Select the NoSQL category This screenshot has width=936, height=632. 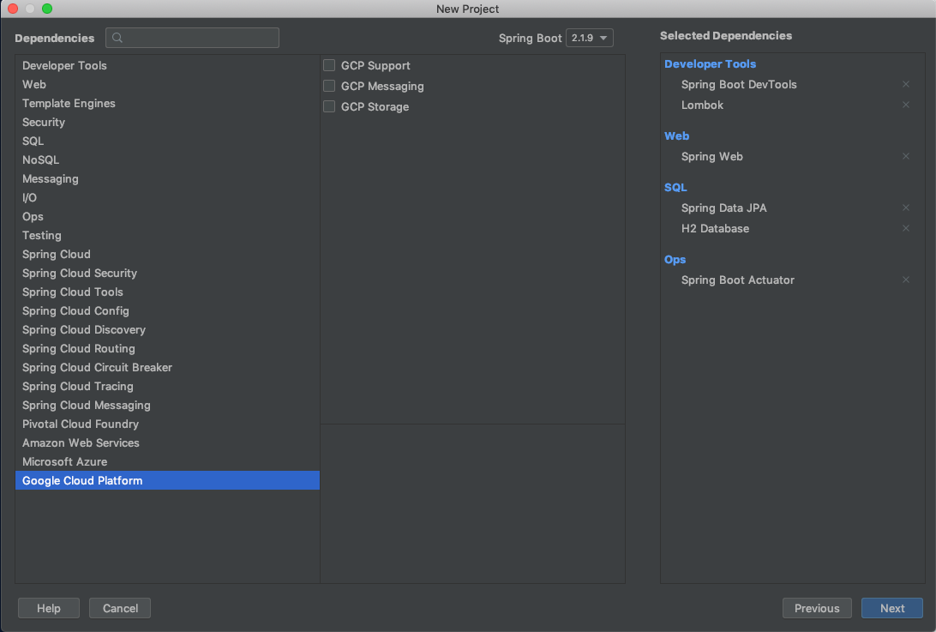167,160
